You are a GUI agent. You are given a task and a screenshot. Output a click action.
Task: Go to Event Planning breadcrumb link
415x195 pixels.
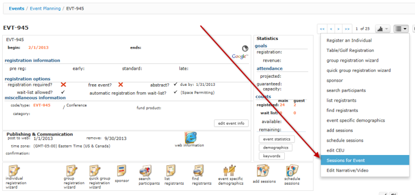pyautogui.click(x=45, y=9)
